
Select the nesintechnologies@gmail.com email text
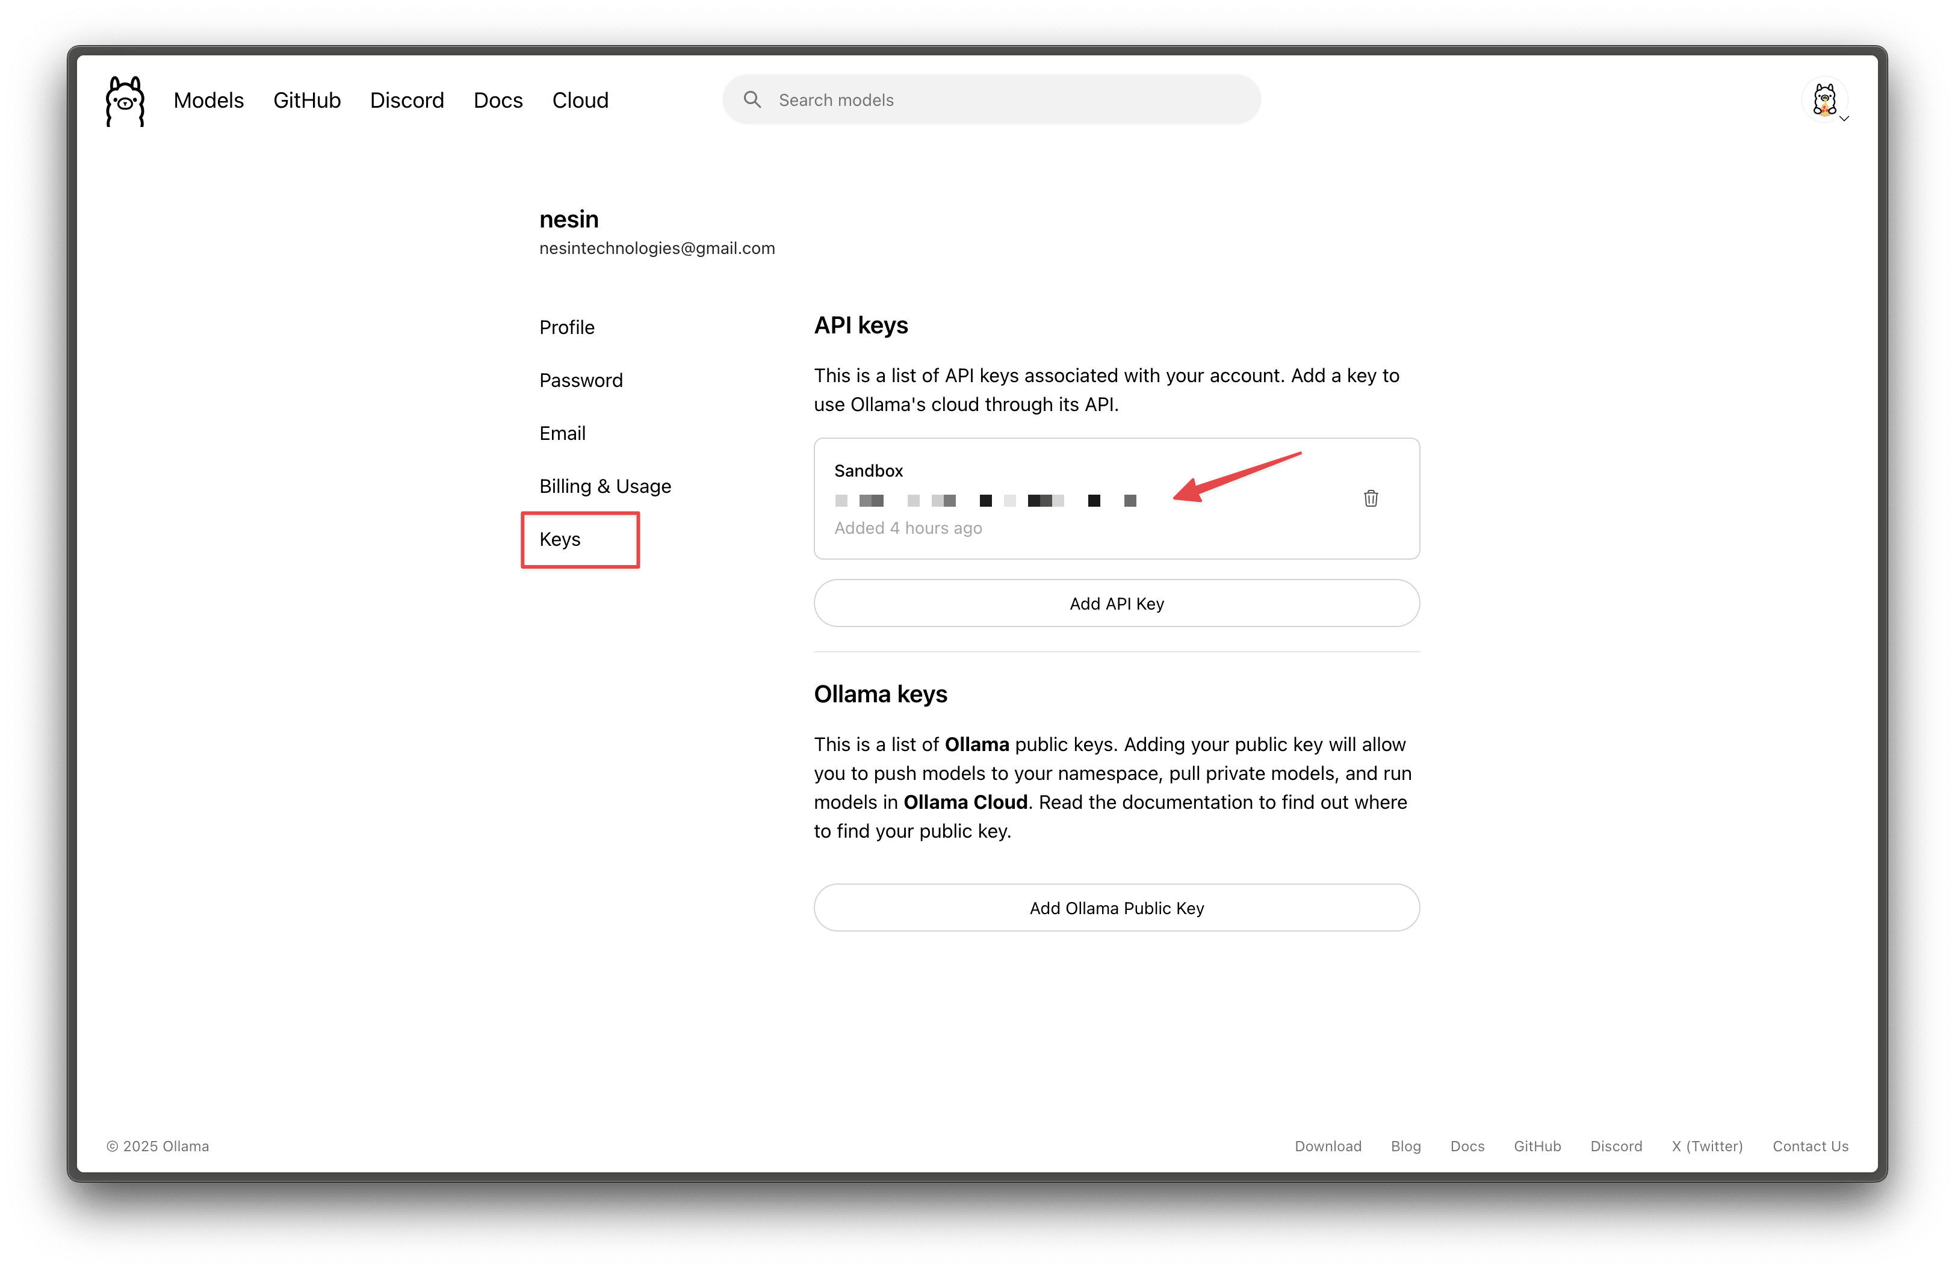656,248
